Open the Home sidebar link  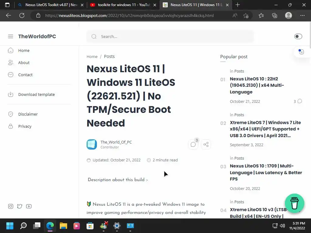[24, 51]
